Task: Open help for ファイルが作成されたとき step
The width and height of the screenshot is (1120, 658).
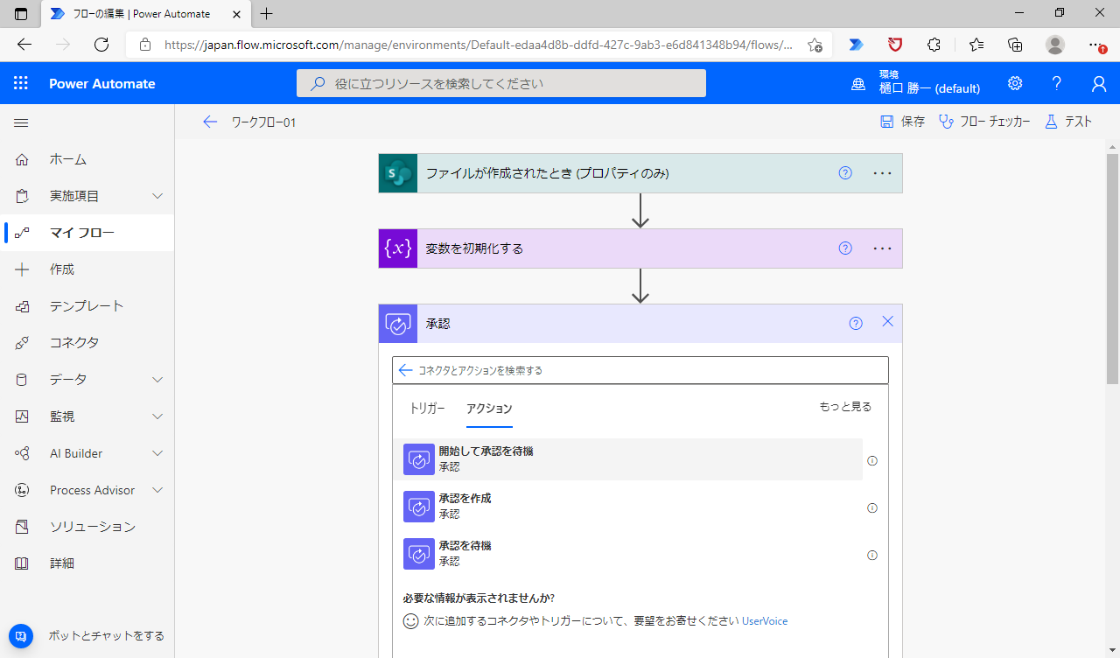Action: coord(845,173)
